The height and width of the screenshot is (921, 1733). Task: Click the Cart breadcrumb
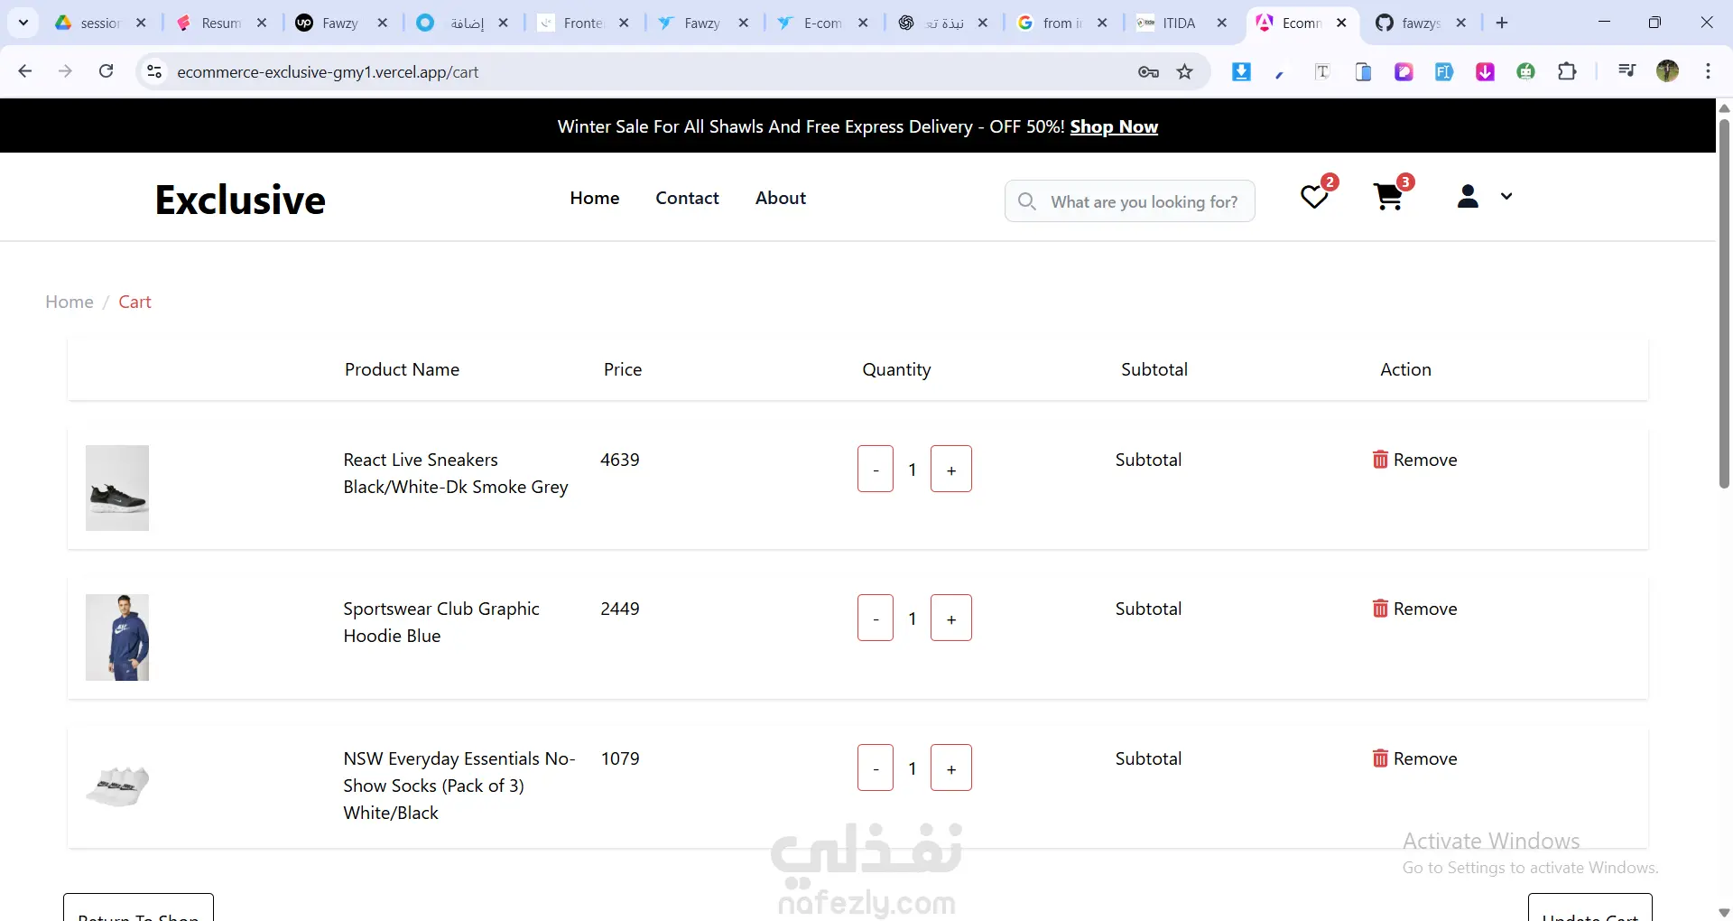(134, 302)
